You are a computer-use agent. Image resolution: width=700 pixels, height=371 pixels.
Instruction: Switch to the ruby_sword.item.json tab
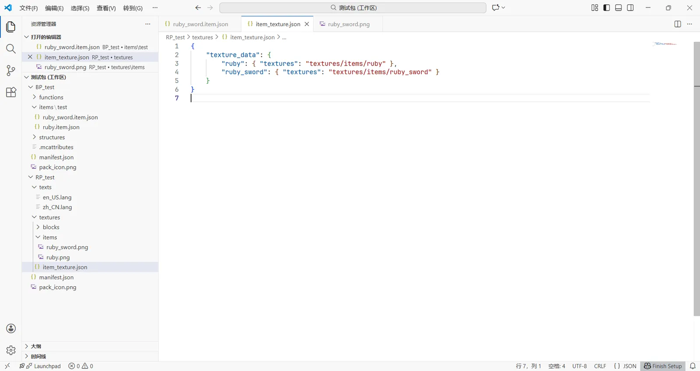point(200,24)
